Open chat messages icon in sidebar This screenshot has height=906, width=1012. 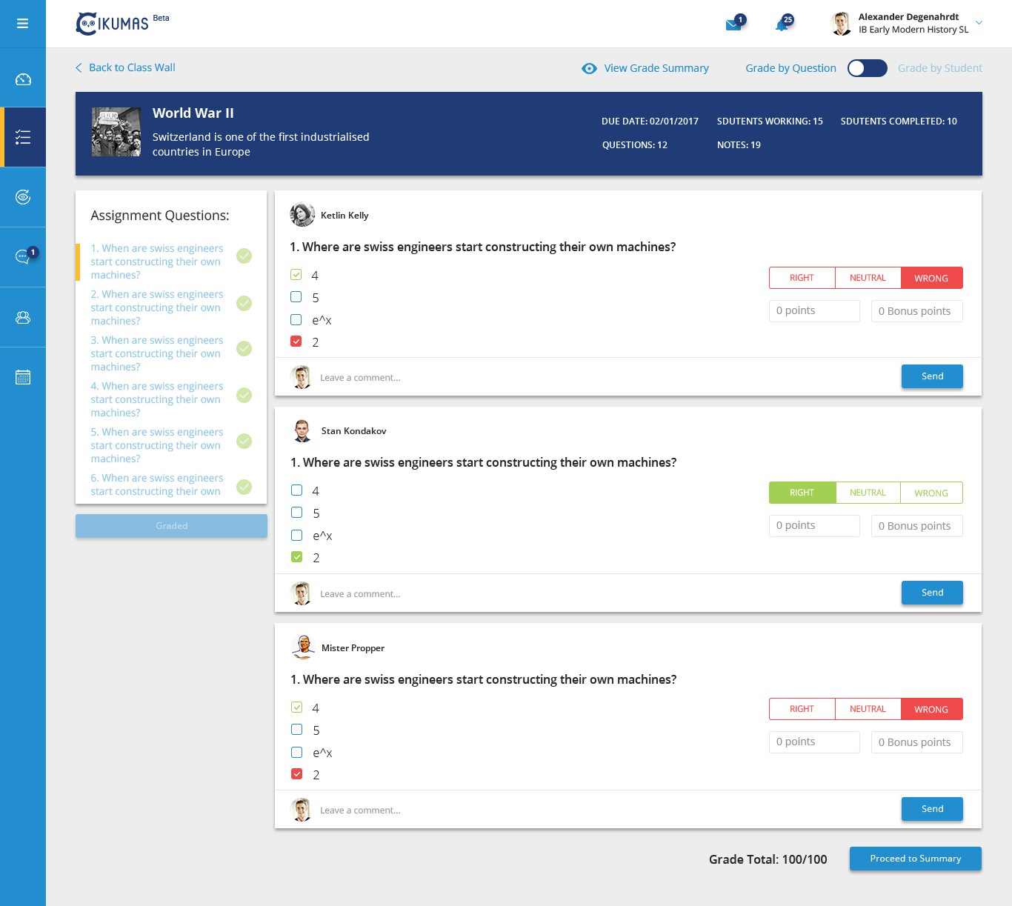click(23, 257)
